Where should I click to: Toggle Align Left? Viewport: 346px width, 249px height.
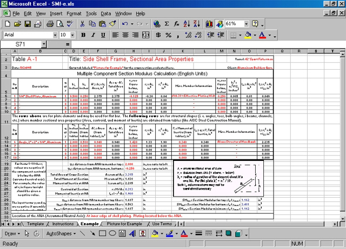coord(115,35)
